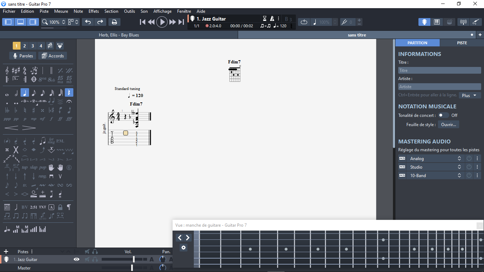Apply palm mute with the P.M. icon
Image resolution: width=484 pixels, height=272 pixels.
(x=60, y=141)
